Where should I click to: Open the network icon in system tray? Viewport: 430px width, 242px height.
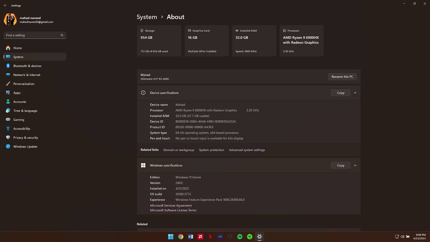(397, 236)
